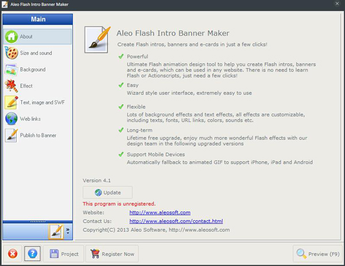Click the shopping cart icon beside Register Now
The image size is (345, 266).
point(95,254)
